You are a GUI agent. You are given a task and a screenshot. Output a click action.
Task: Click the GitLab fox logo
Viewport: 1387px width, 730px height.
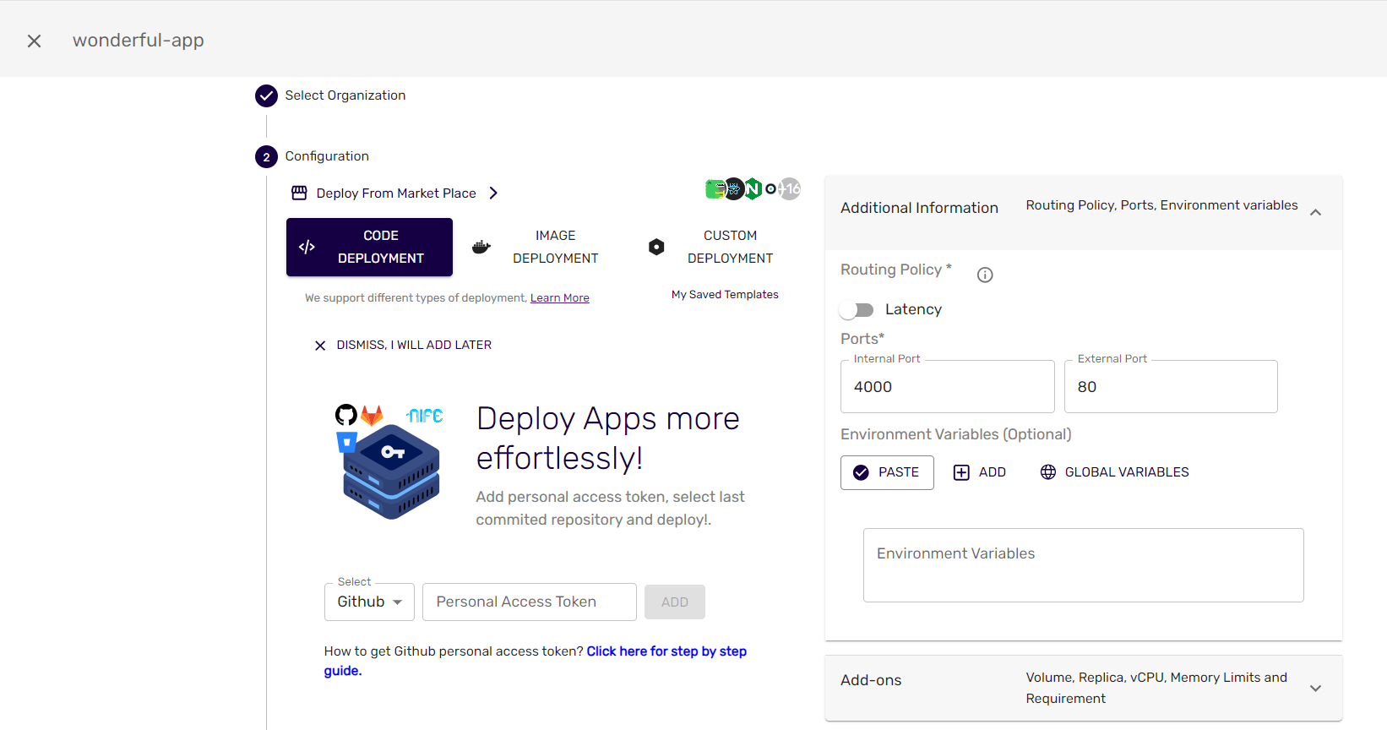[372, 415]
